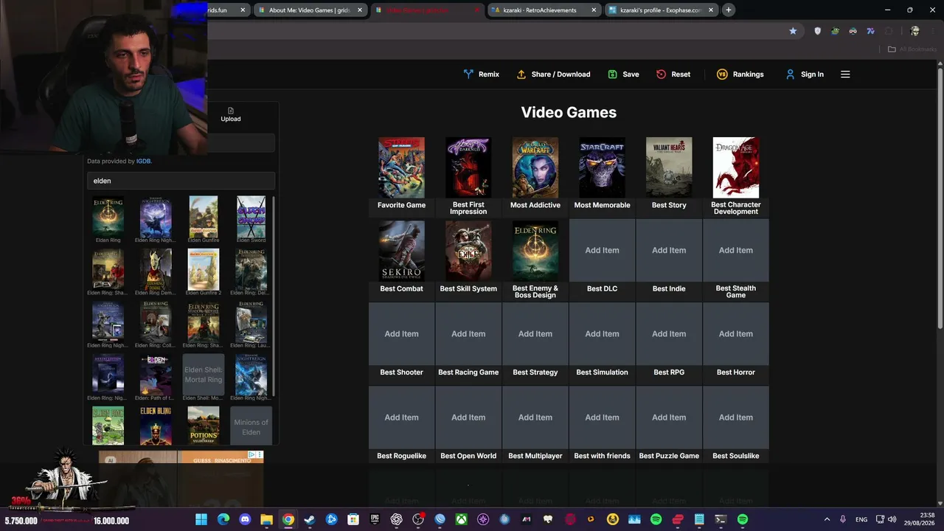This screenshot has width=944, height=531.
Task: Add an item to Best Soulslike
Action: click(736, 417)
